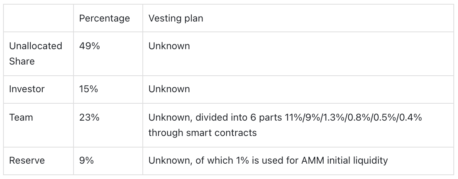Select the Unallocated Share row label
Image resolution: width=458 pixels, height=179 pixels.
(x=36, y=54)
